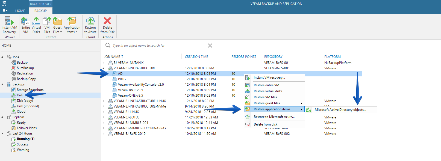Select Backup under Jobs
The height and width of the screenshot is (161, 441).
22,62
